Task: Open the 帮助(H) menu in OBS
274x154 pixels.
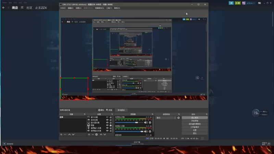Action: pyautogui.click(x=117, y=8)
